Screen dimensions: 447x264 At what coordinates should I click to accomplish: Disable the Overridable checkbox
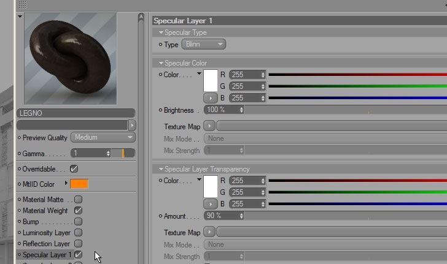point(74,168)
